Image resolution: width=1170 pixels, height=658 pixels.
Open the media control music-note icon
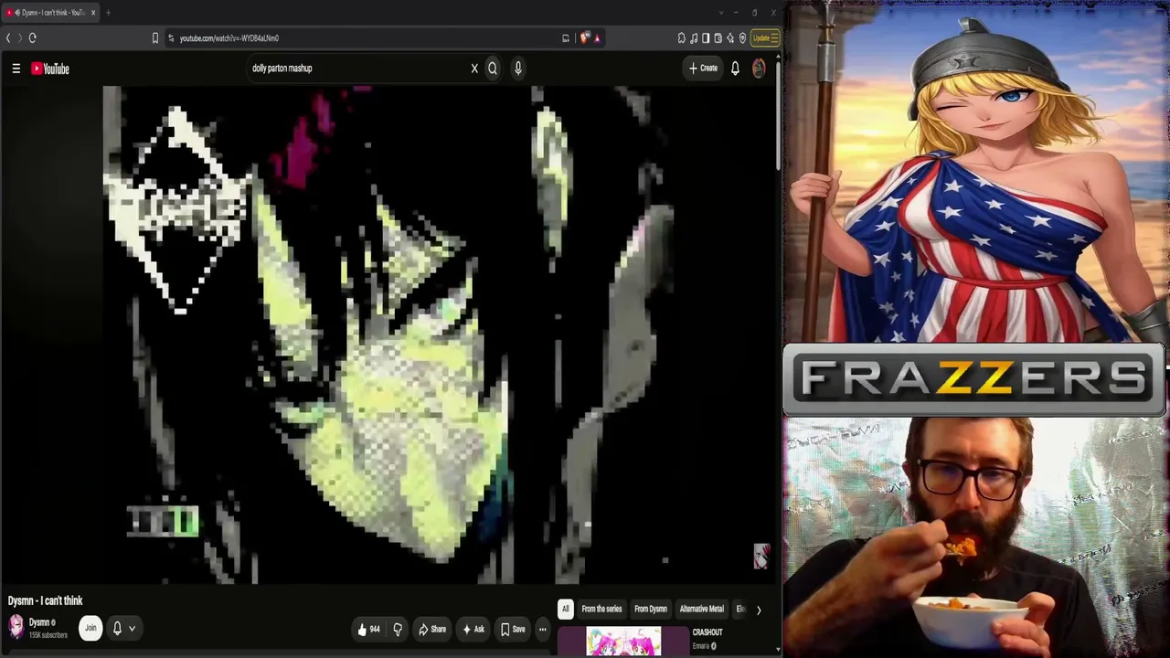coord(694,37)
